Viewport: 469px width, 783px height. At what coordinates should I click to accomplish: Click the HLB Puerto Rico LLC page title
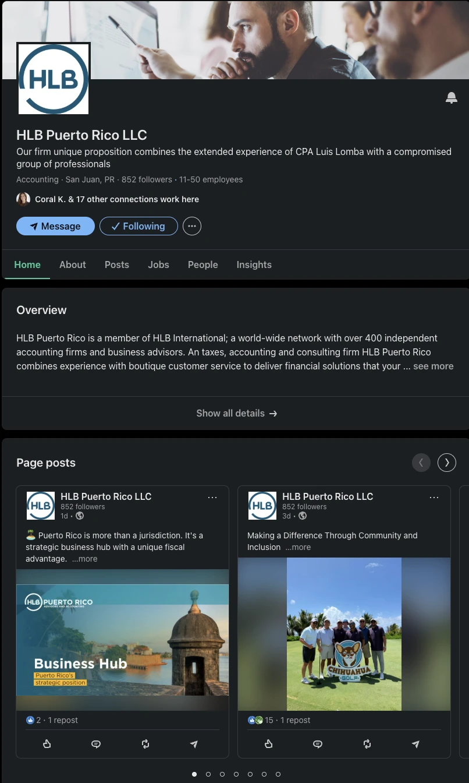tap(81, 135)
